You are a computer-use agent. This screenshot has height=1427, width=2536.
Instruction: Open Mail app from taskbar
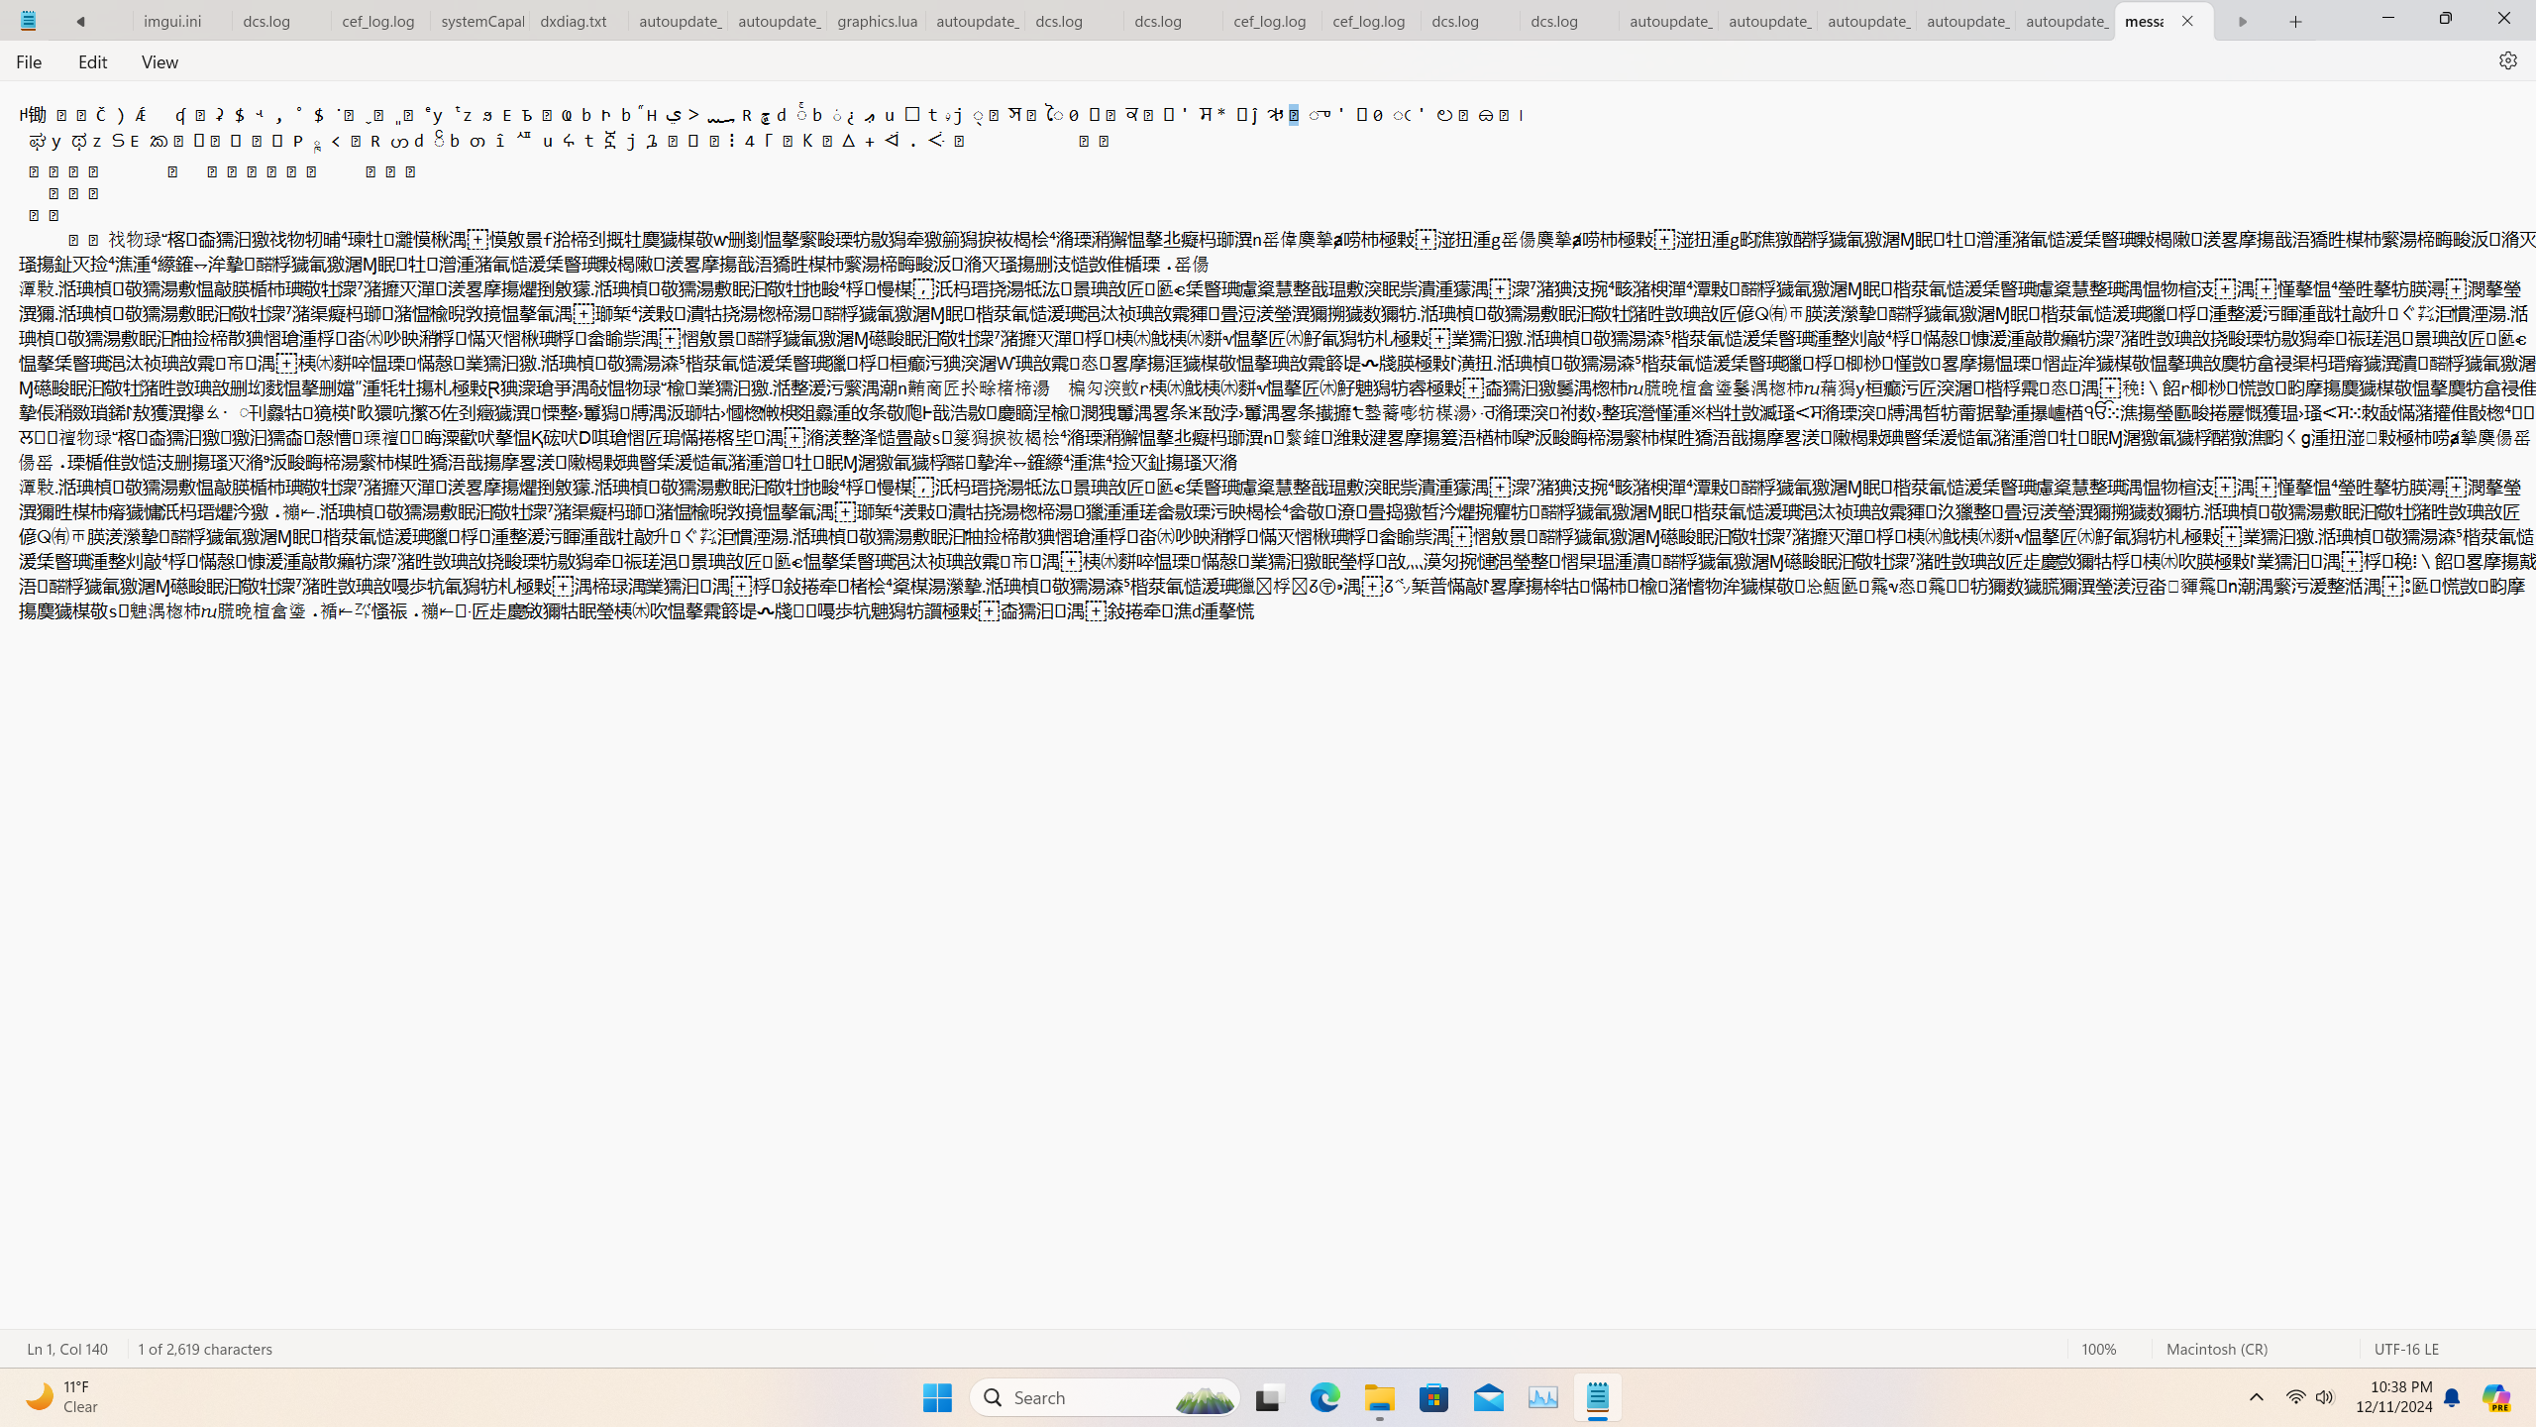1489,1397
